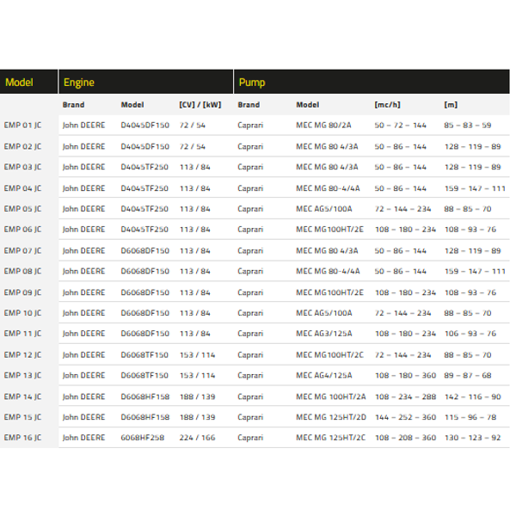
Task: Select the EMP 02 JC row label
Action: [22, 146]
